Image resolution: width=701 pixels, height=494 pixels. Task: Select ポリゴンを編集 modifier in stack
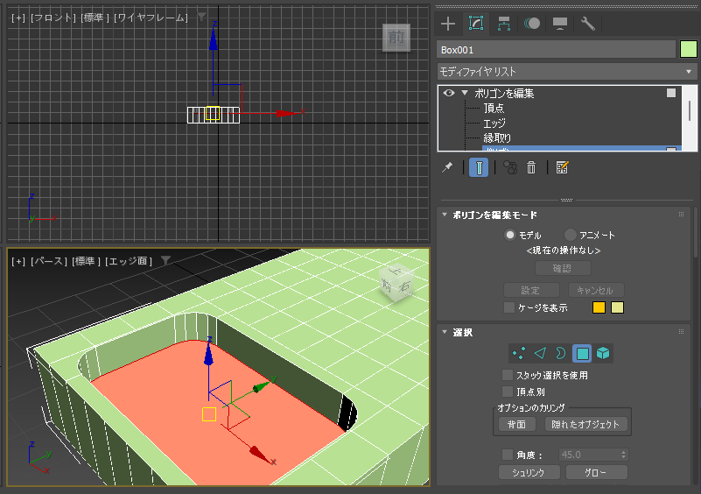pos(504,93)
